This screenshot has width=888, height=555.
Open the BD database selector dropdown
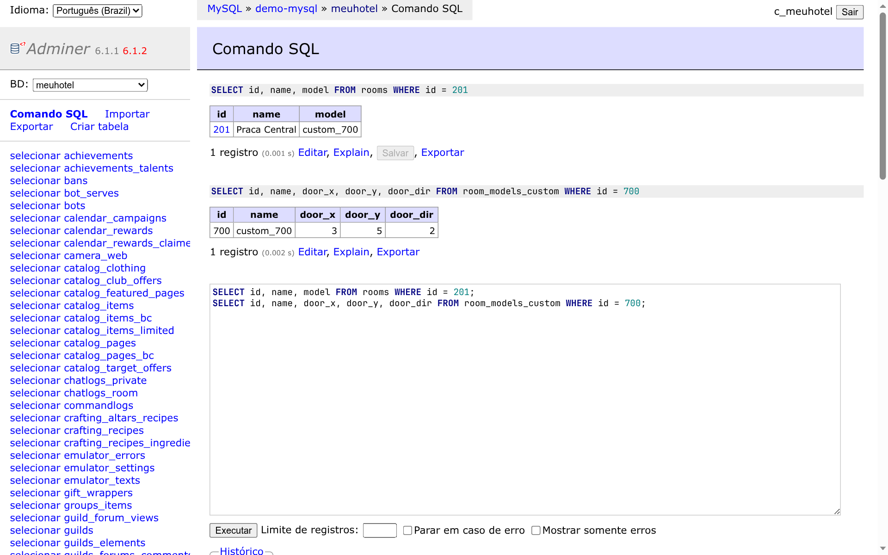coord(90,85)
